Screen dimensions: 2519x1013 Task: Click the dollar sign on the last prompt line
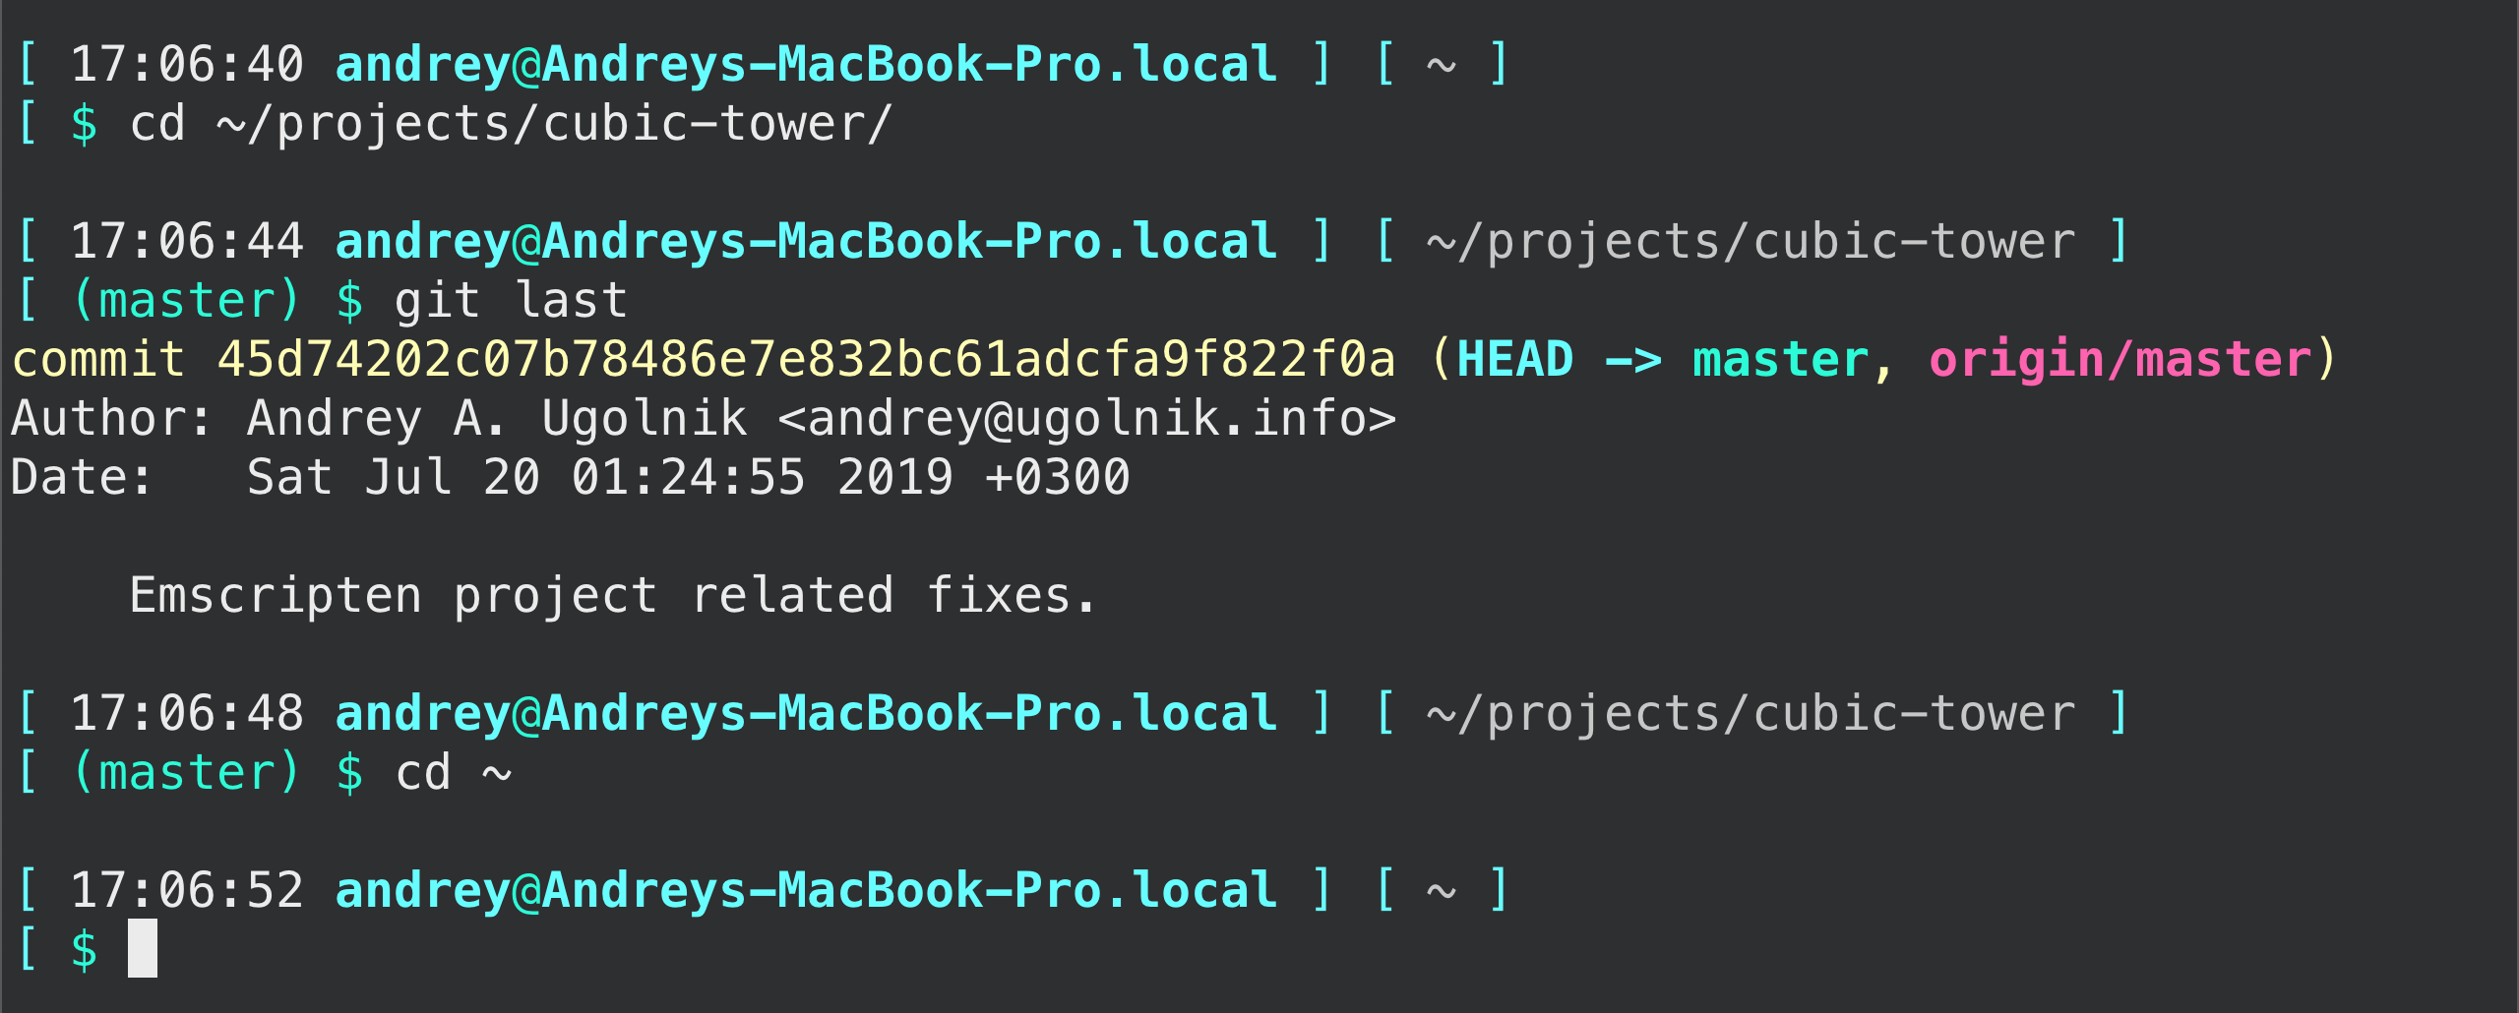click(x=85, y=950)
